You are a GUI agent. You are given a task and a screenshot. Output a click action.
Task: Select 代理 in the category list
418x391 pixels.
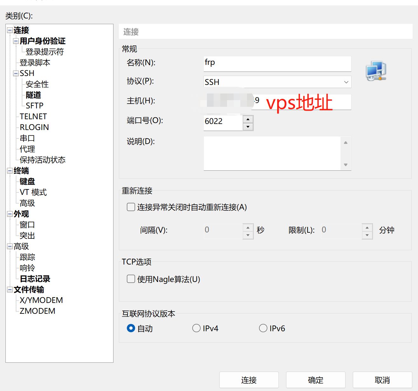tap(27, 149)
